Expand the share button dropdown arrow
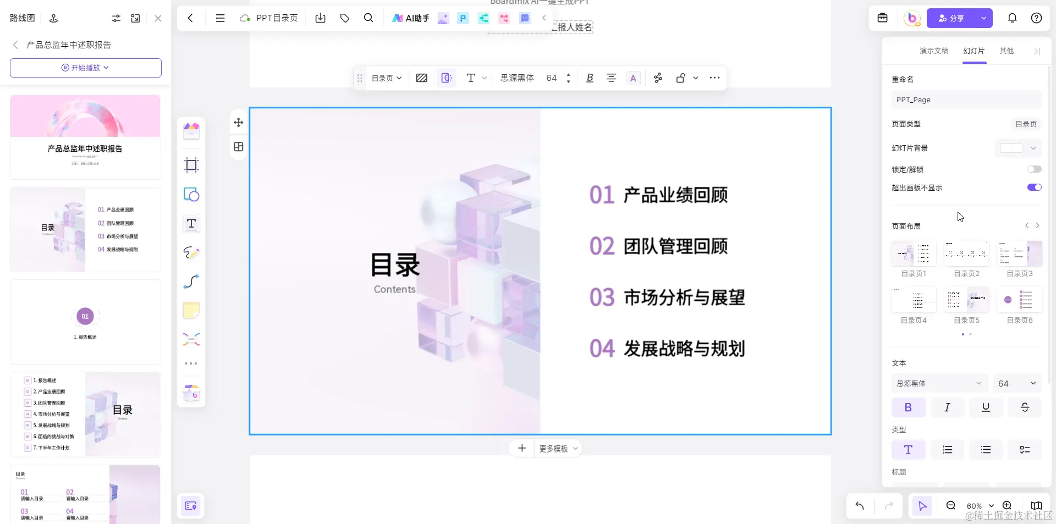This screenshot has height=524, width=1056. (x=983, y=18)
